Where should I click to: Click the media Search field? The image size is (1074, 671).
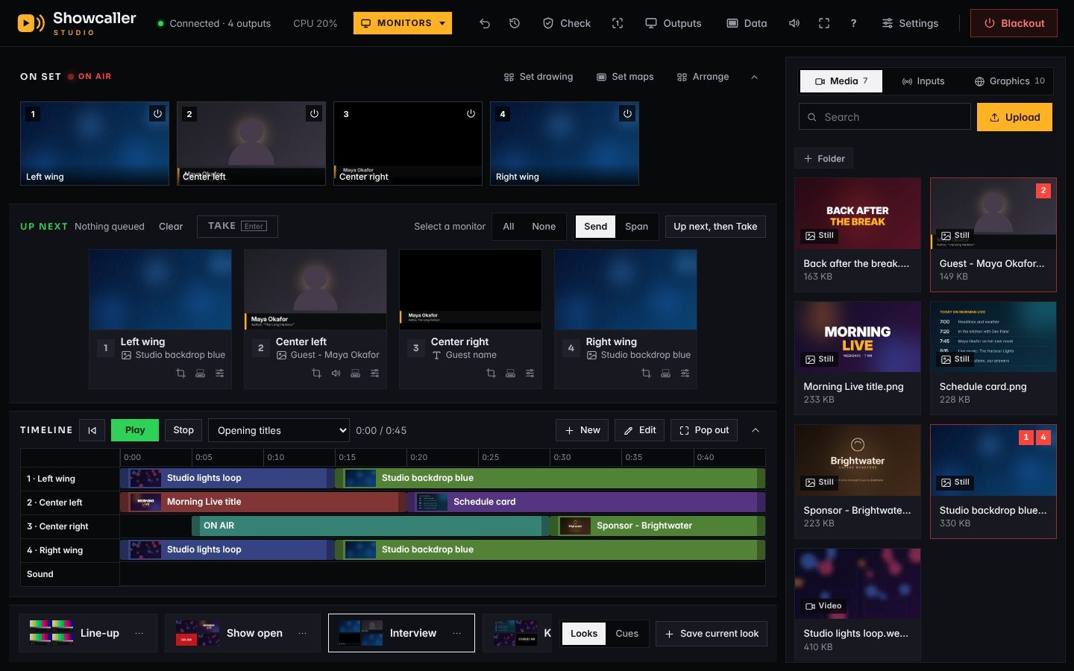point(885,117)
